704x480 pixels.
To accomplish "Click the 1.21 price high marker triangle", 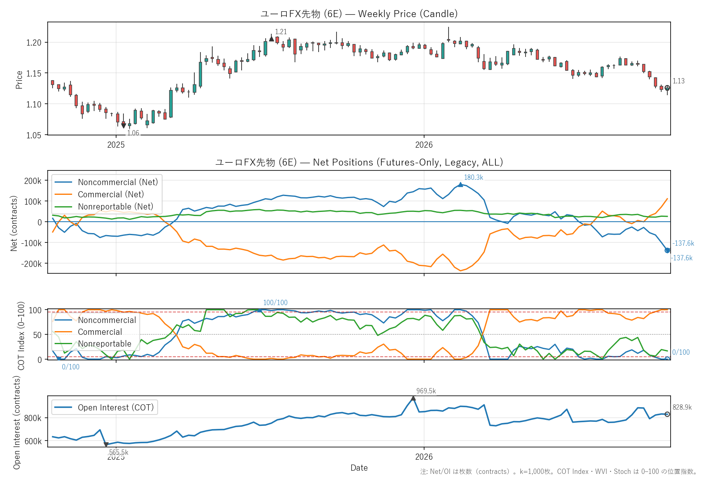I will click(272, 39).
